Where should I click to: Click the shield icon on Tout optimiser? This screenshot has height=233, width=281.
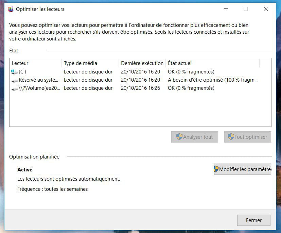(231, 137)
